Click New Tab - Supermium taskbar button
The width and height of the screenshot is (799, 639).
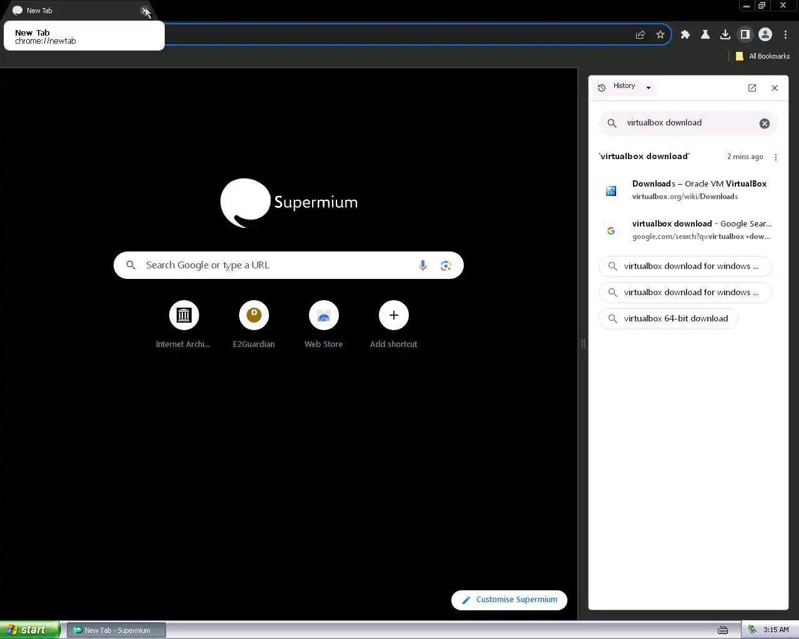coord(116,630)
